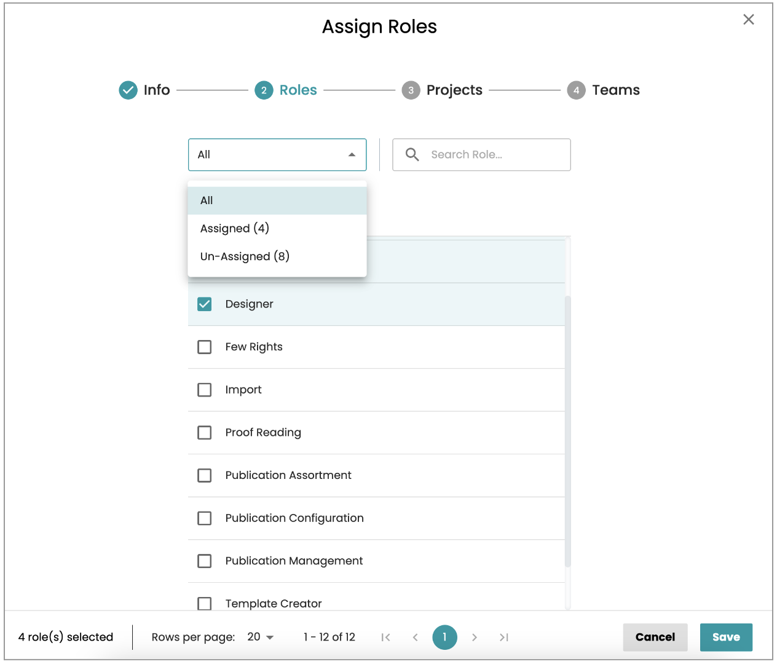Click the Projects step number icon
777x664 pixels.
(411, 90)
